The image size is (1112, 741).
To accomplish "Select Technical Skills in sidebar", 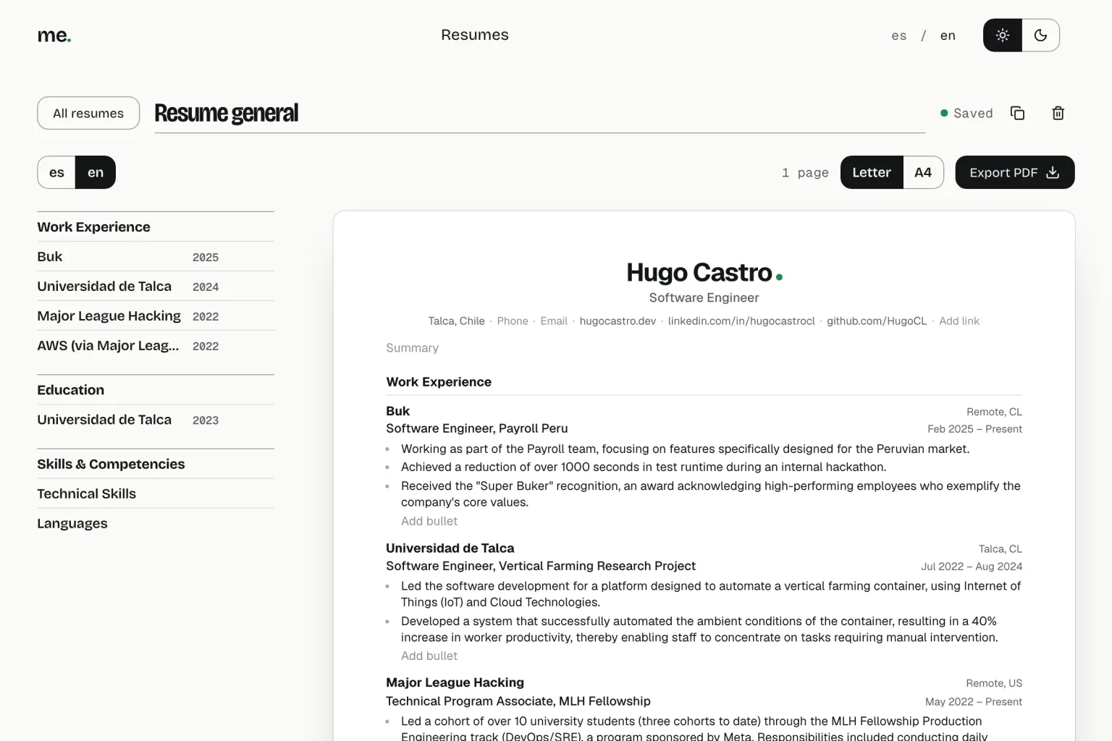I will (156, 494).
